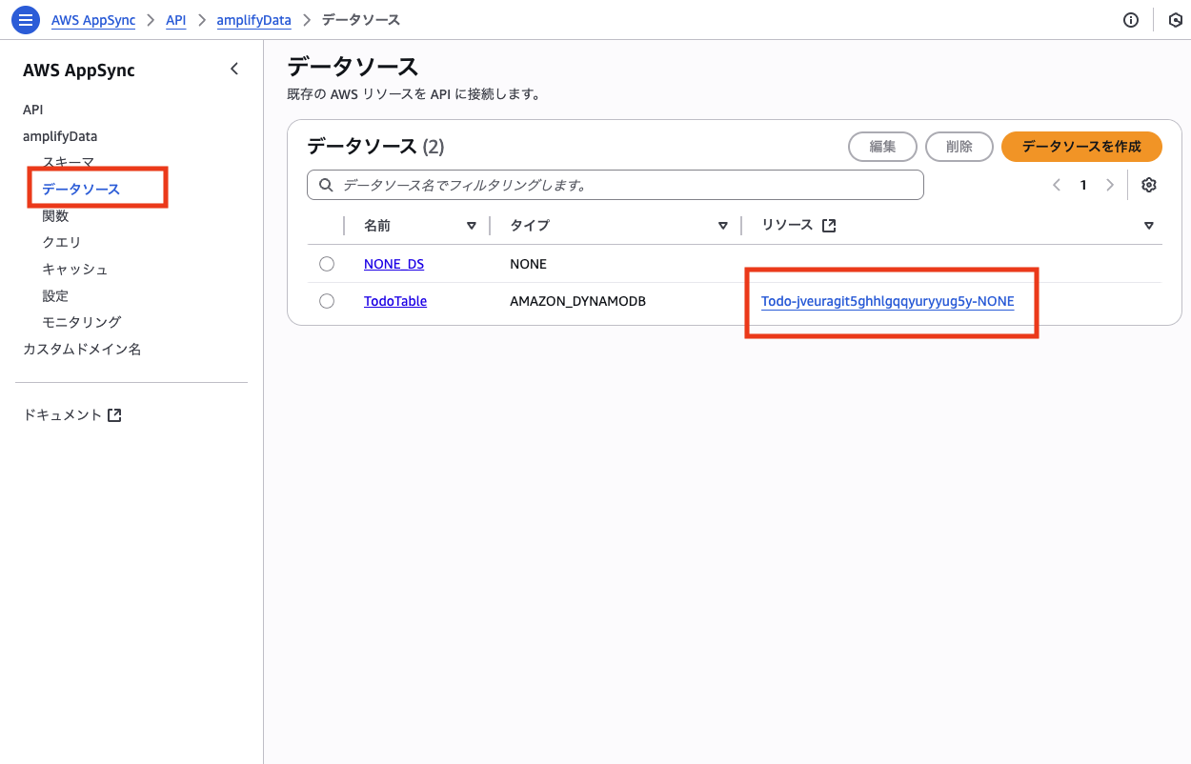
Task: Click the 削除 button
Action: pos(959,147)
